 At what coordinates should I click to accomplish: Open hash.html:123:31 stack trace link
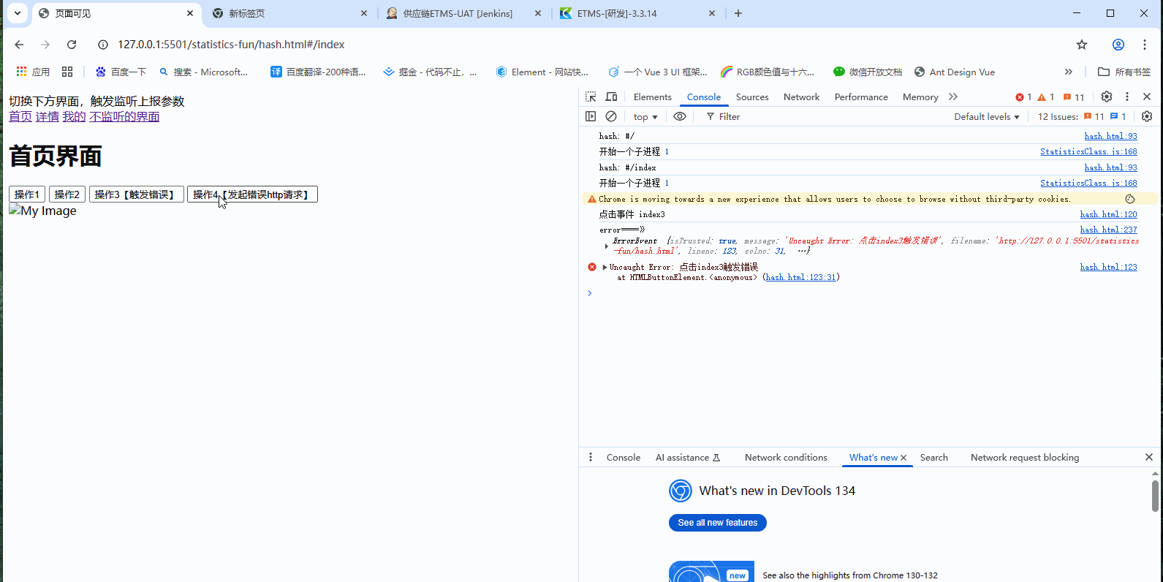pyautogui.click(x=800, y=277)
